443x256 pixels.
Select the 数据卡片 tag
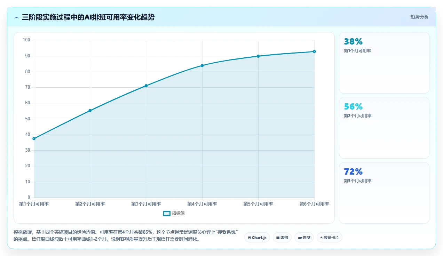click(x=330, y=238)
